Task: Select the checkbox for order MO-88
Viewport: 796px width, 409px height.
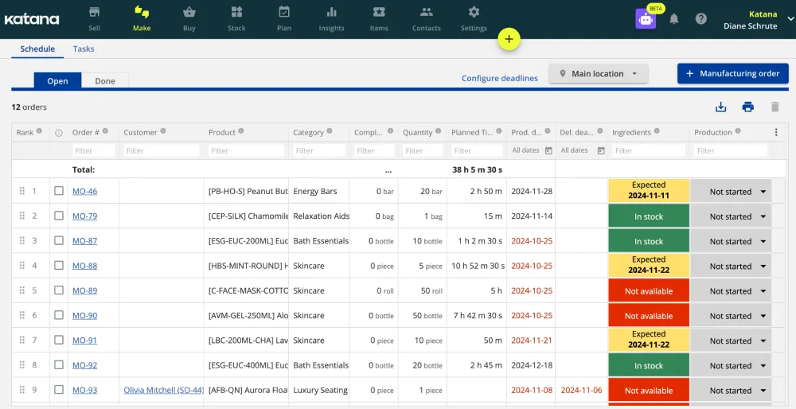Action: (x=59, y=266)
